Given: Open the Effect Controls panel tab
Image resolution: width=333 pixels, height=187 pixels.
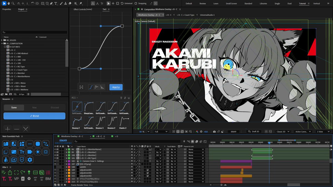Looking at the screenshot, I should [83, 9].
